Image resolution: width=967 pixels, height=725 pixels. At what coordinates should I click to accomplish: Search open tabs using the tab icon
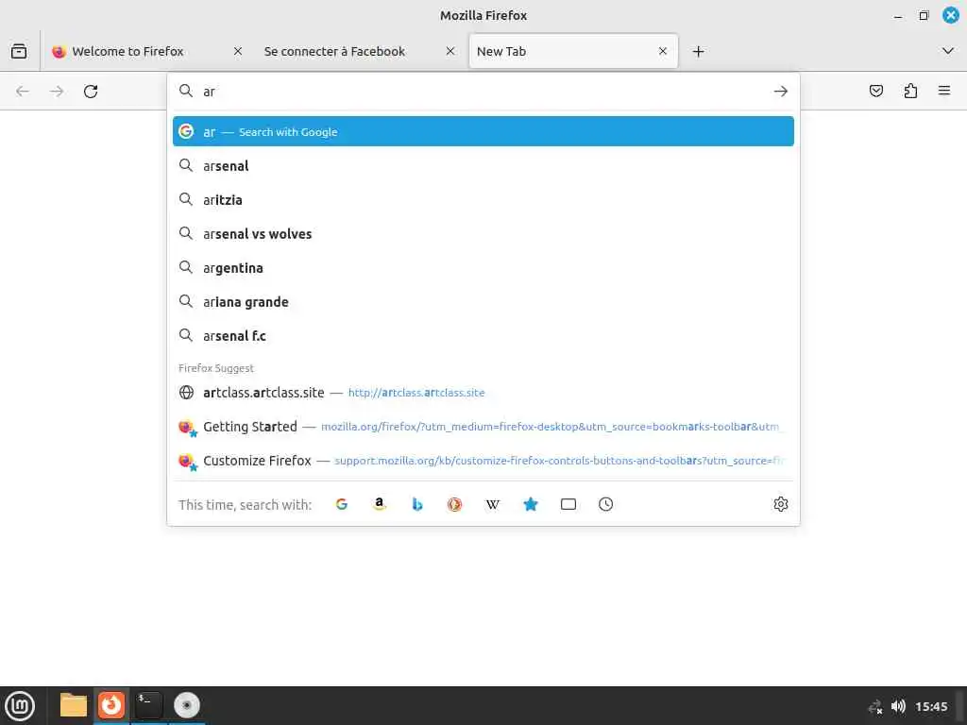click(568, 504)
